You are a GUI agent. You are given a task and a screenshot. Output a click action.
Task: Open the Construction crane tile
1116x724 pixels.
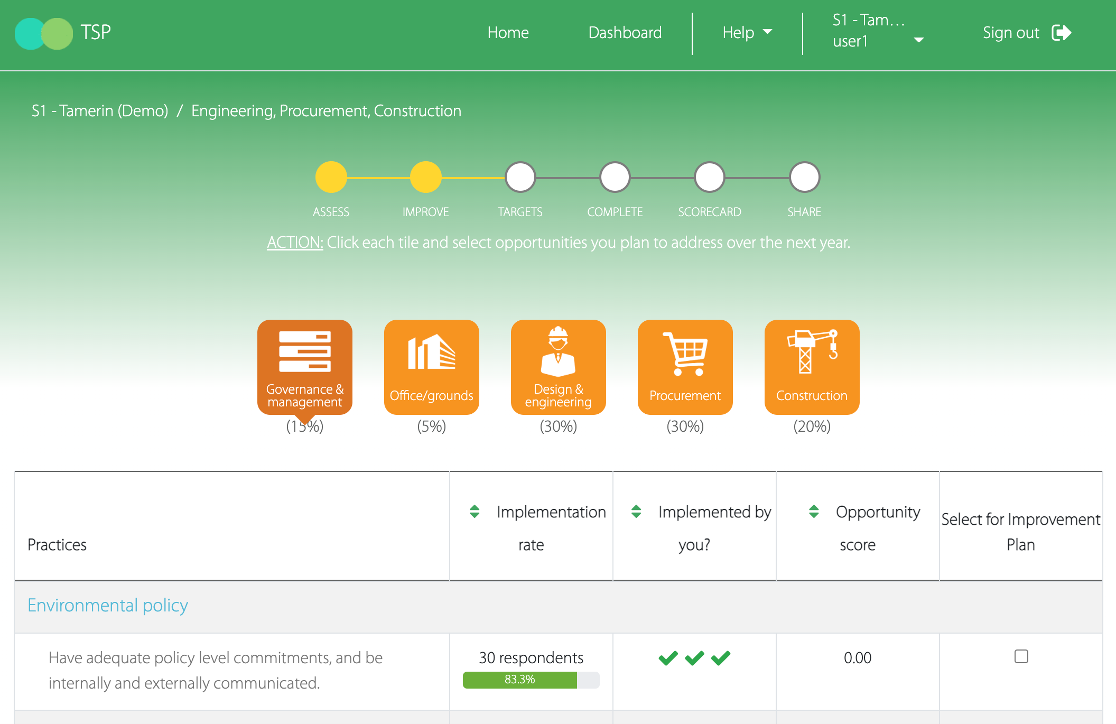coord(812,367)
